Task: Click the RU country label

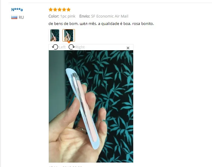Action: [21, 18]
